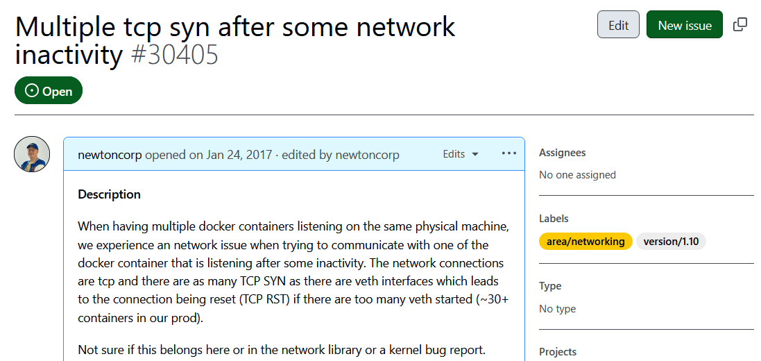Image resolution: width=761 pixels, height=361 pixels.
Task: Click the bold Description heading in the comment
Action: point(109,194)
